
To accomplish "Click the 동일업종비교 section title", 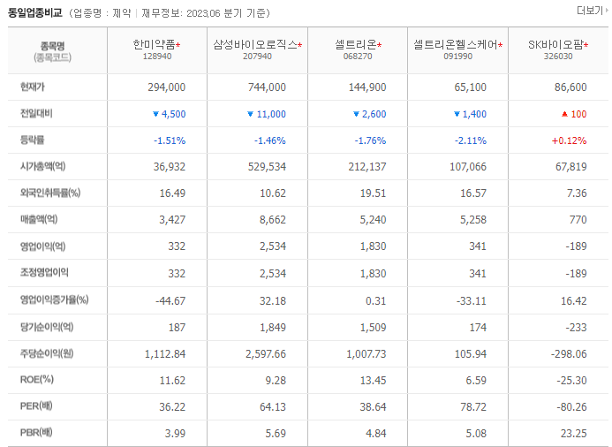I will [x=35, y=13].
